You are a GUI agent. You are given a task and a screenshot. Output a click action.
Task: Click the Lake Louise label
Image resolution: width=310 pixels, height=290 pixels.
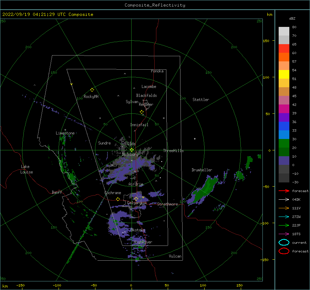[27, 169]
